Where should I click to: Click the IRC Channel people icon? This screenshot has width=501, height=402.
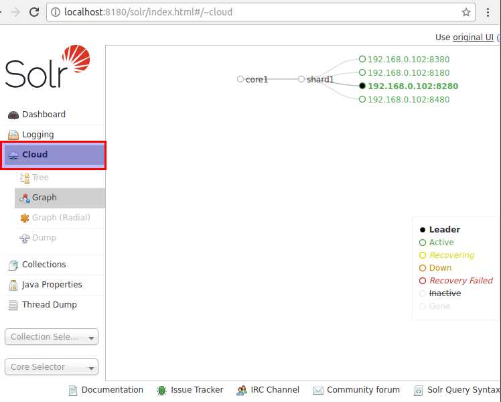point(242,390)
